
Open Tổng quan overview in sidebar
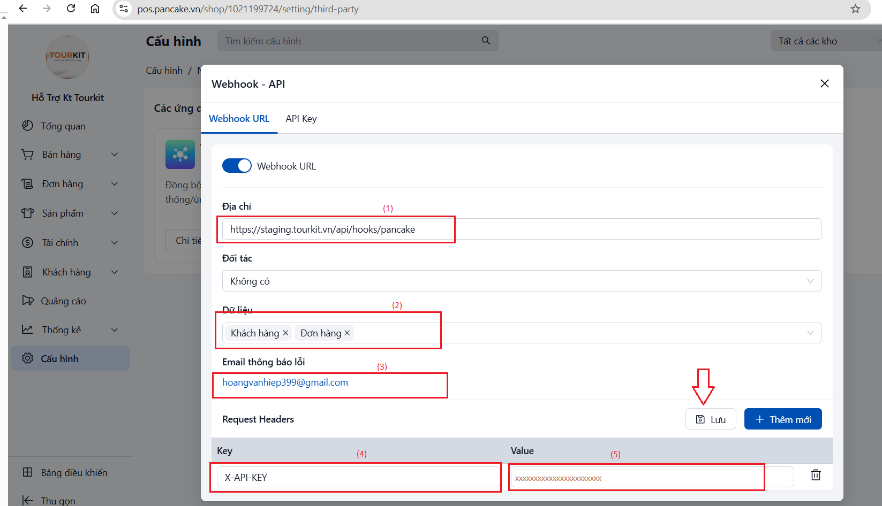click(x=63, y=126)
